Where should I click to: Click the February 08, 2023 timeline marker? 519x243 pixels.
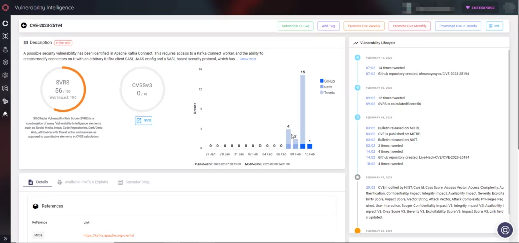coord(357,117)
